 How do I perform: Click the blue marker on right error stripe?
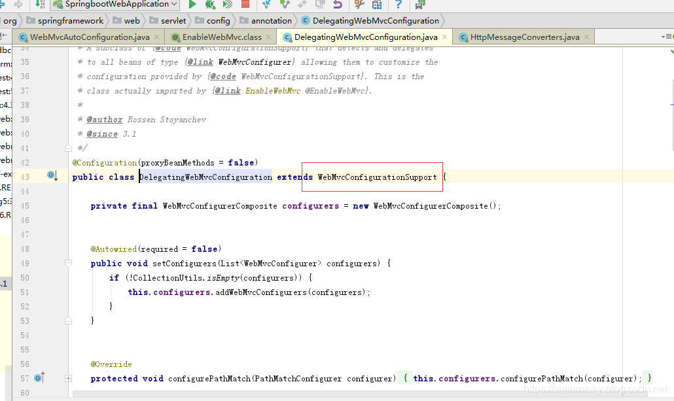click(671, 104)
